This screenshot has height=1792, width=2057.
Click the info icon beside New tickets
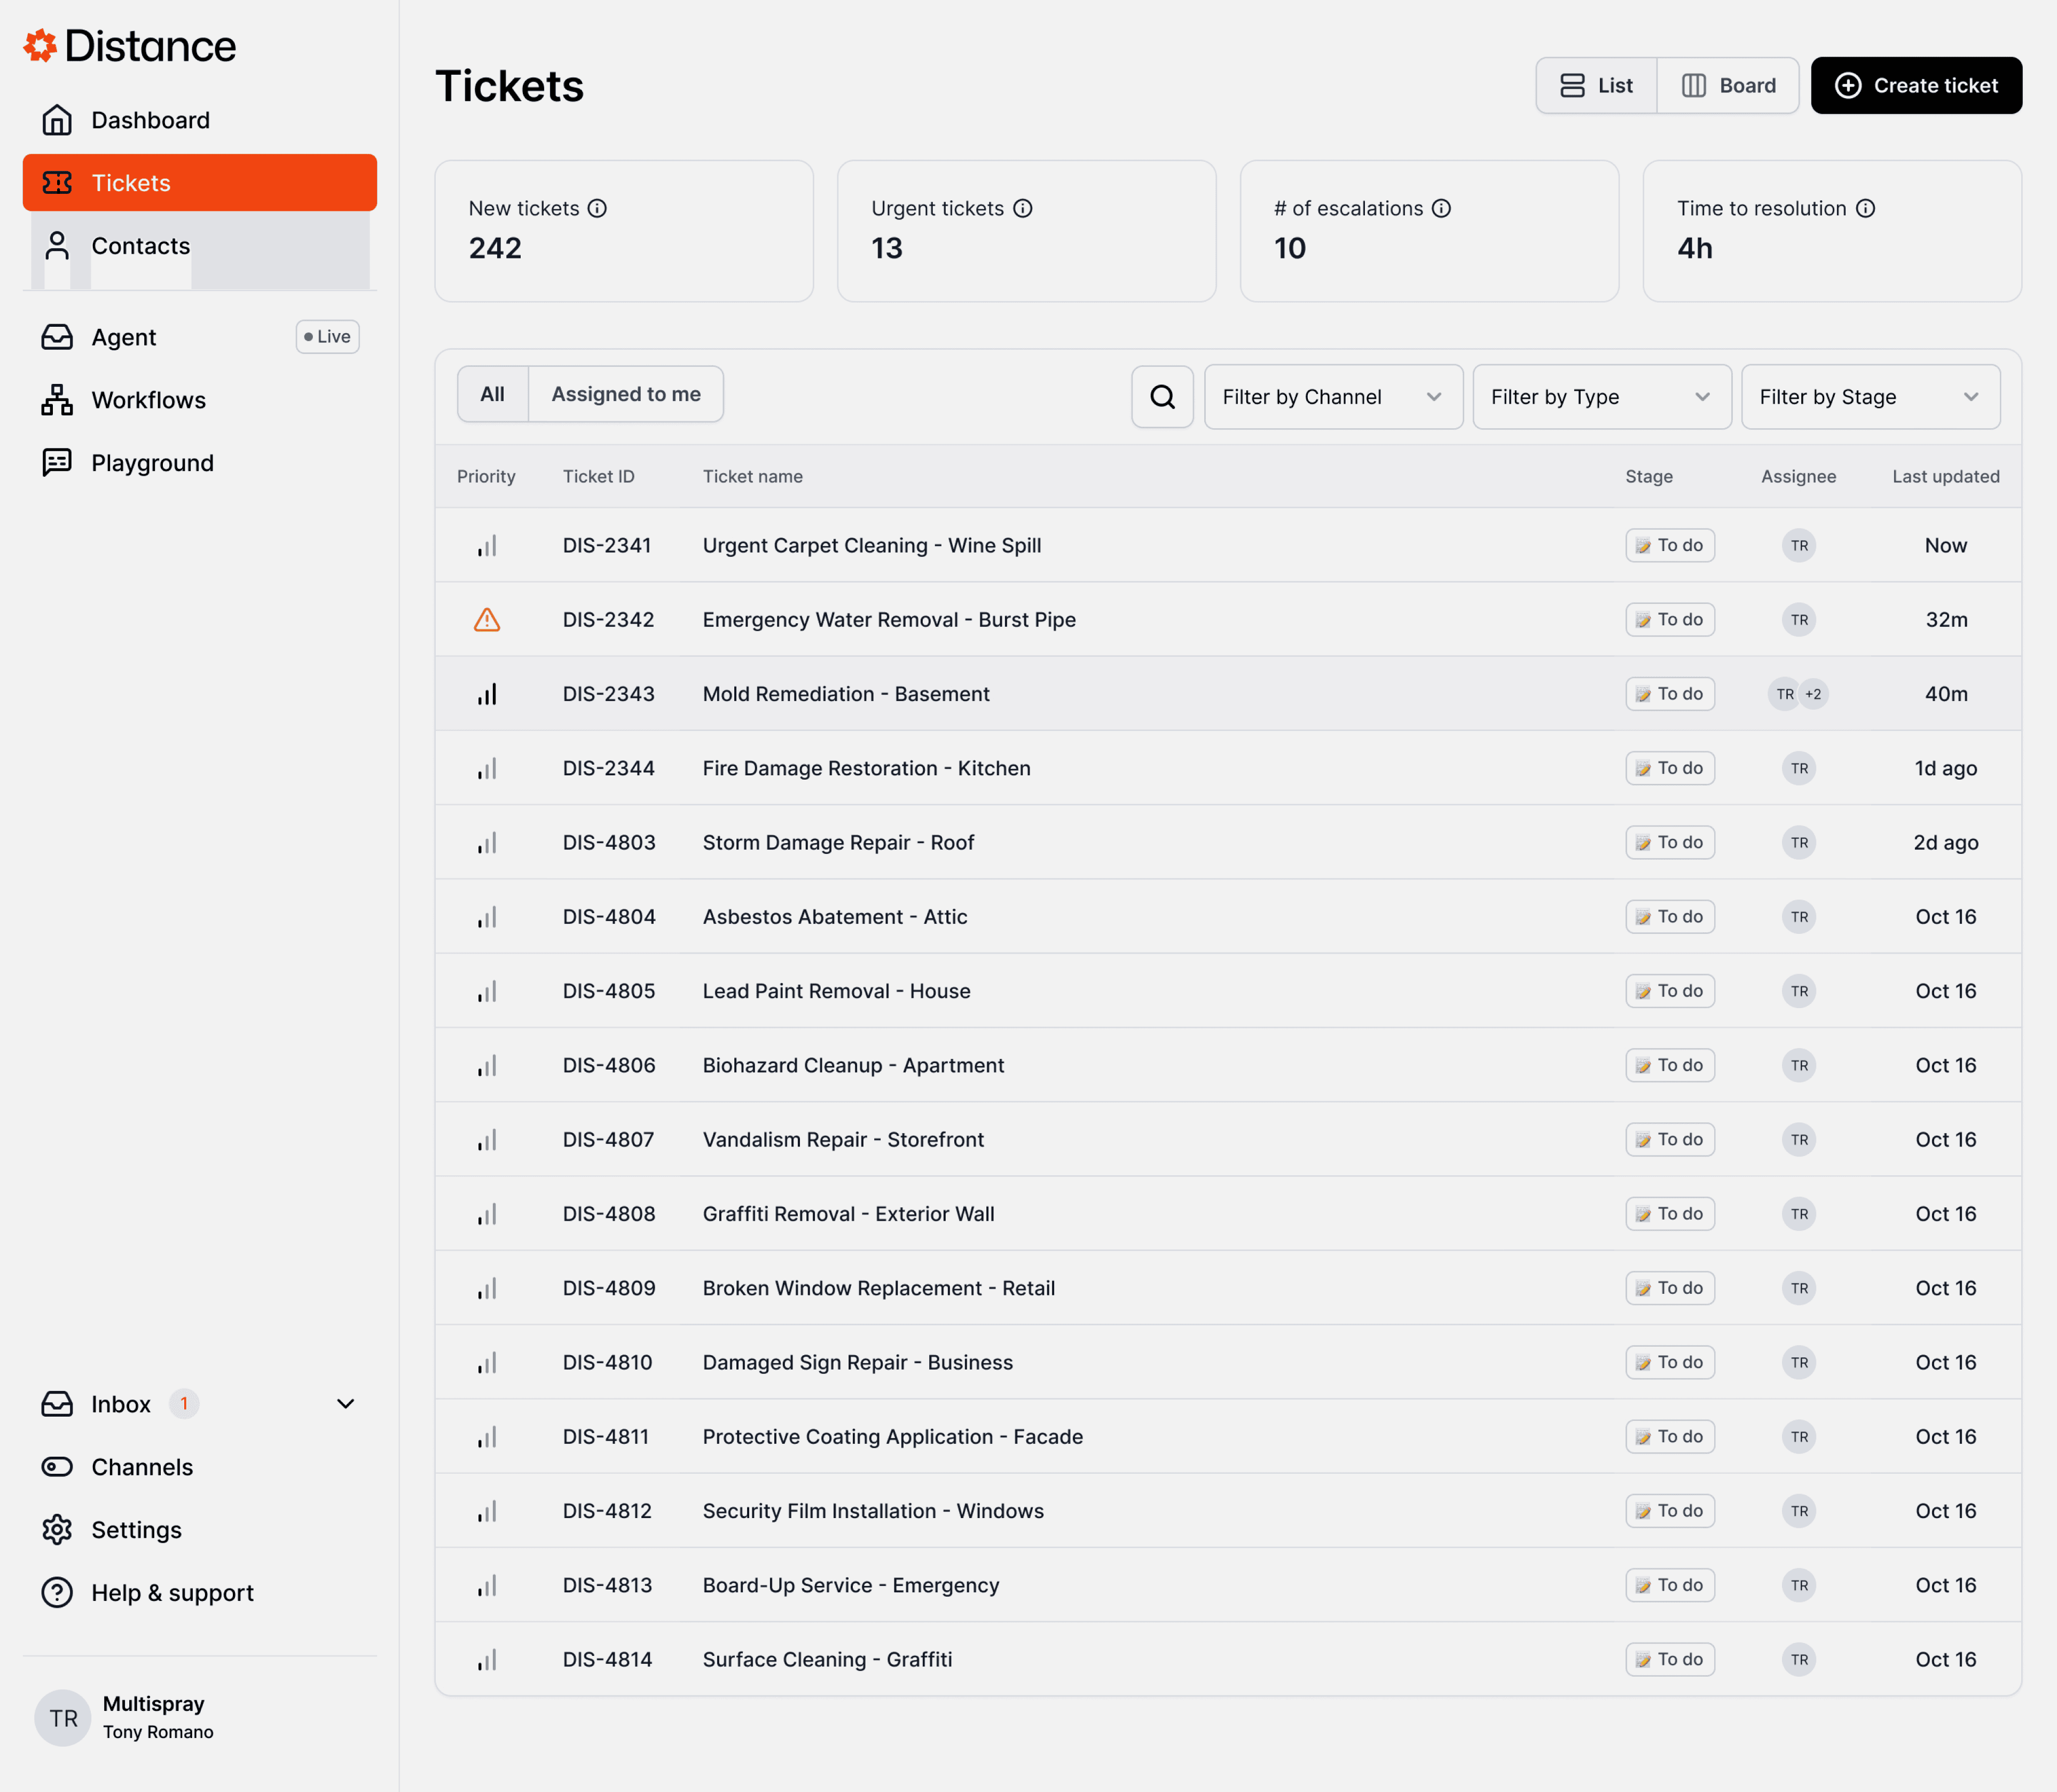597,208
